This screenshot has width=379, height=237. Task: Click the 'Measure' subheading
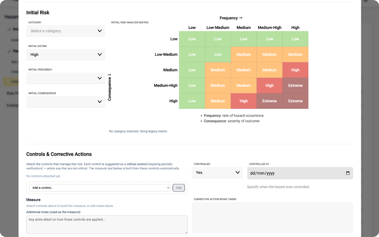(33, 200)
